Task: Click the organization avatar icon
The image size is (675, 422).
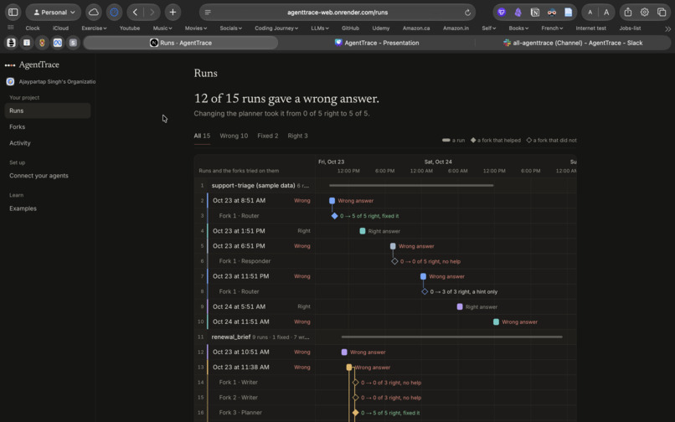Action: (x=10, y=81)
